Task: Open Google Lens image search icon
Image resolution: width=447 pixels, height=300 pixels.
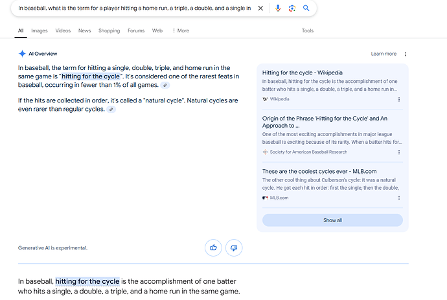Action: point(292,8)
